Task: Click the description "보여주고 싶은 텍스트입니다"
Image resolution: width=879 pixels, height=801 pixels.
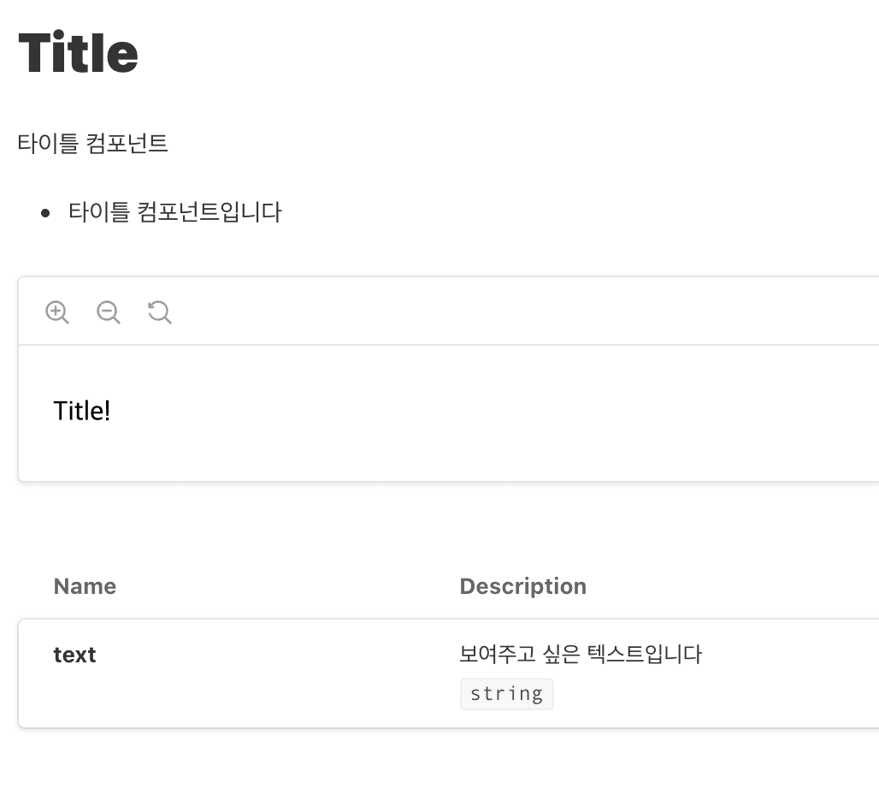Action: click(581, 655)
